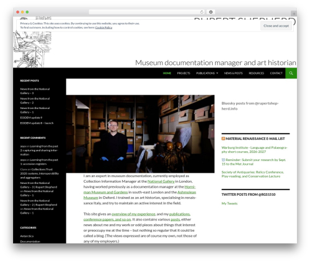310x262 pixels.
Task: Click the sketch logo image in header
Action: click(32, 50)
